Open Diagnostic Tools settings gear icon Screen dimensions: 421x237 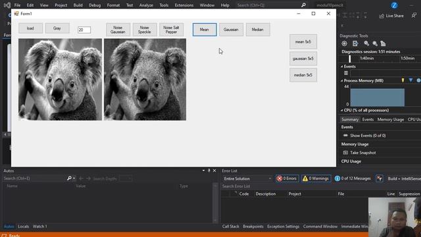[345, 43]
